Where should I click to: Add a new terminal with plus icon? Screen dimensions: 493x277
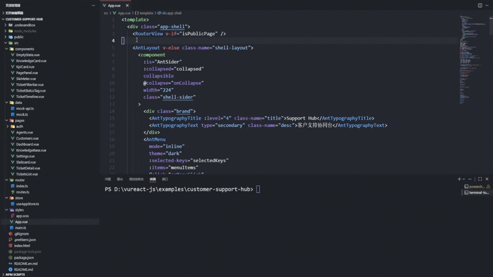[x=459, y=179]
